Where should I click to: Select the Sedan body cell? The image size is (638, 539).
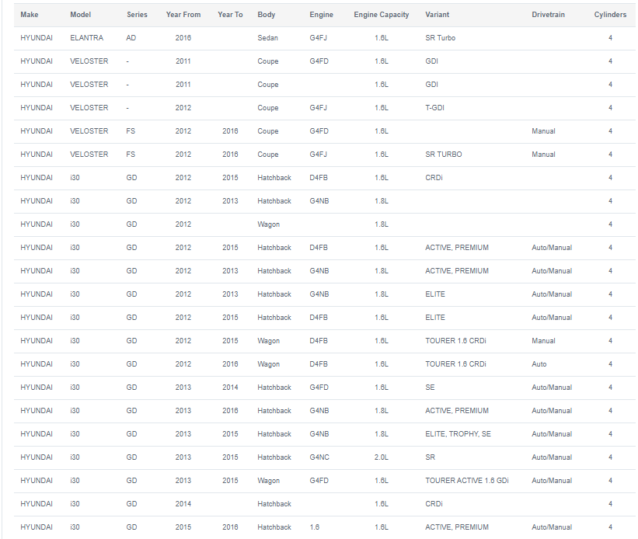(267, 38)
